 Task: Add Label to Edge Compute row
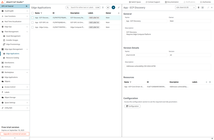pos(94,27)
